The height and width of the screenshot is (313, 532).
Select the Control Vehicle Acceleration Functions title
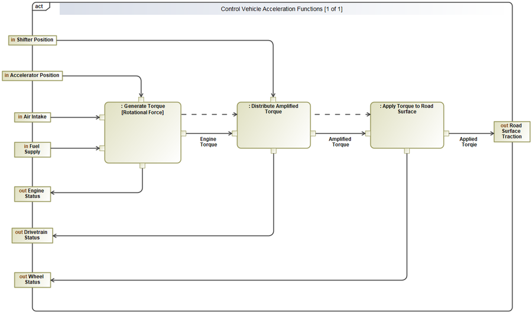[x=281, y=9]
